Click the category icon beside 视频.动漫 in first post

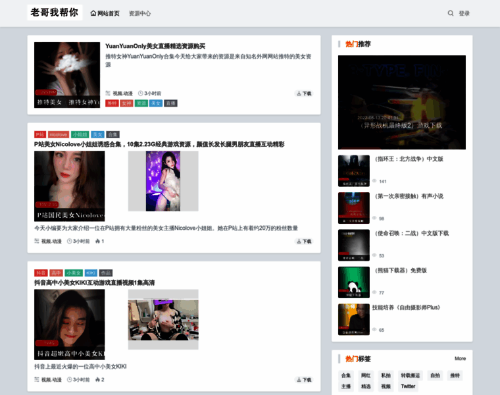(108, 93)
